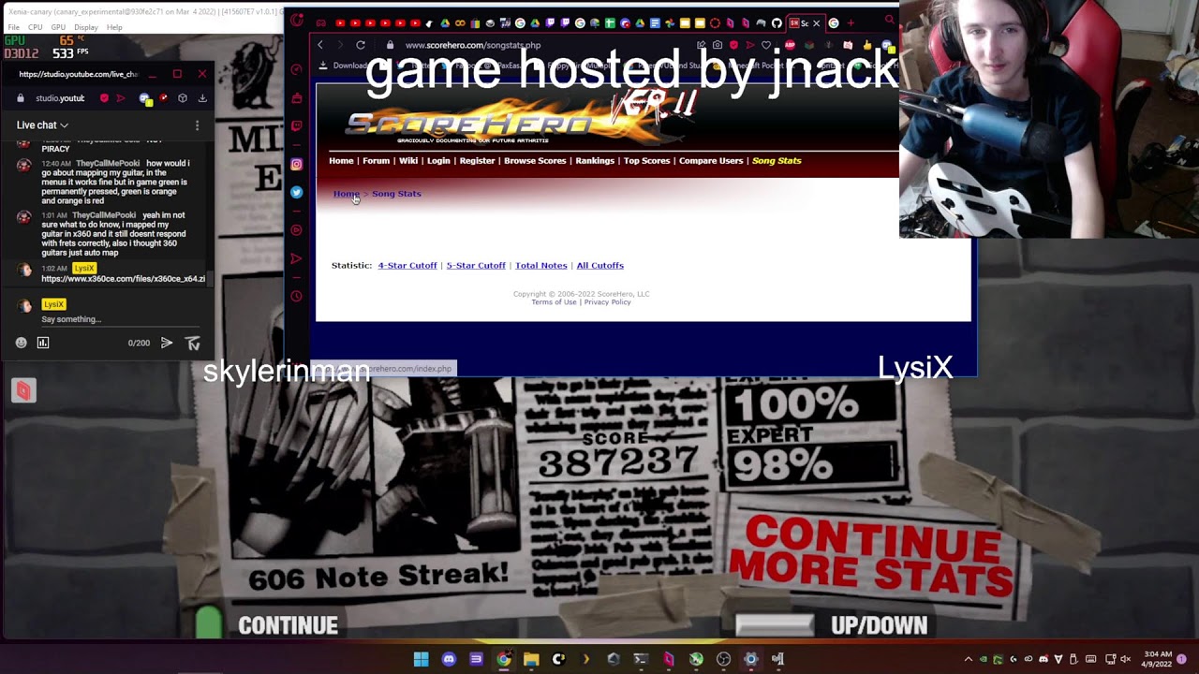Open the Privacy Policy link
The width and height of the screenshot is (1199, 674).
pos(607,302)
